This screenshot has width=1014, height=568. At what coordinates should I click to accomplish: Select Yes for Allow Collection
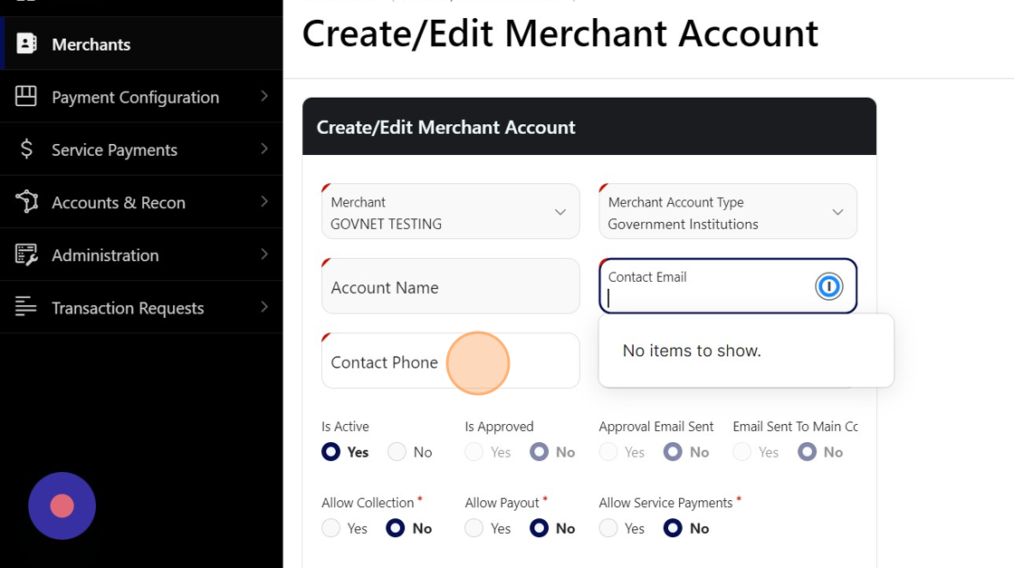pyautogui.click(x=331, y=528)
